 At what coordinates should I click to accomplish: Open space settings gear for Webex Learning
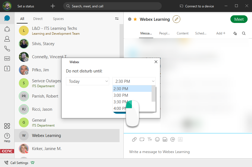pos(129,19)
